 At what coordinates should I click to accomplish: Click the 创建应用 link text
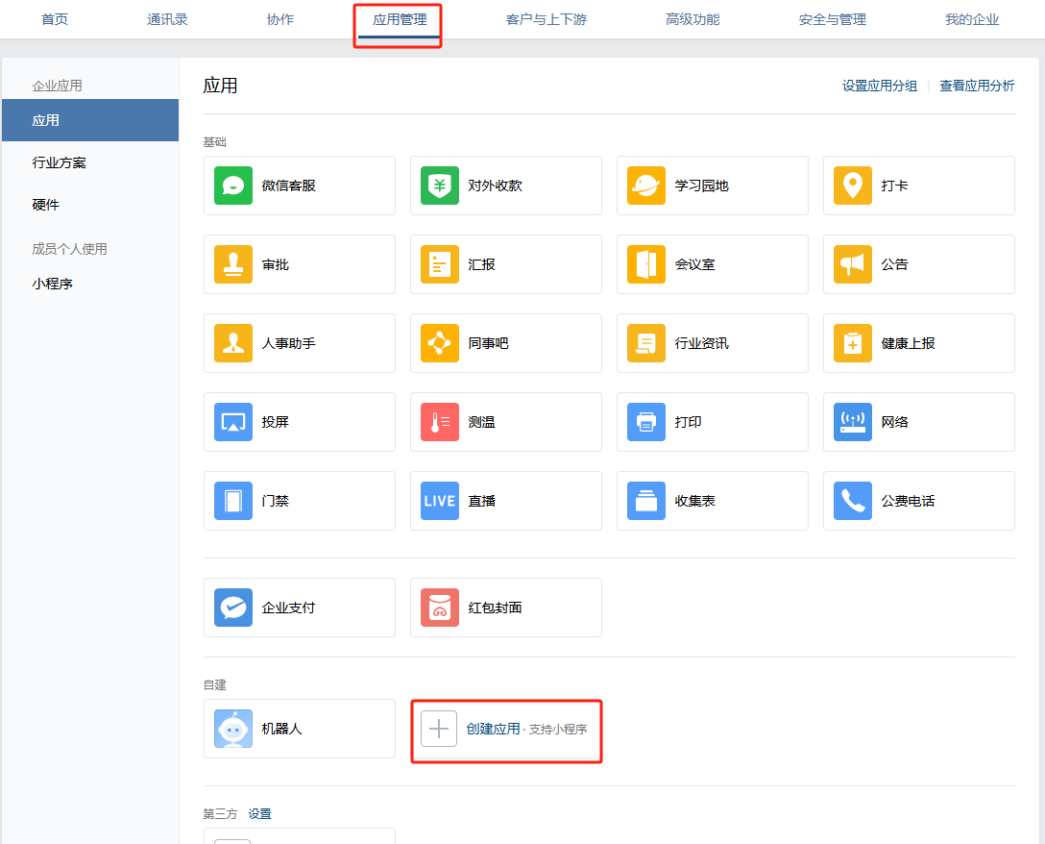(x=493, y=729)
